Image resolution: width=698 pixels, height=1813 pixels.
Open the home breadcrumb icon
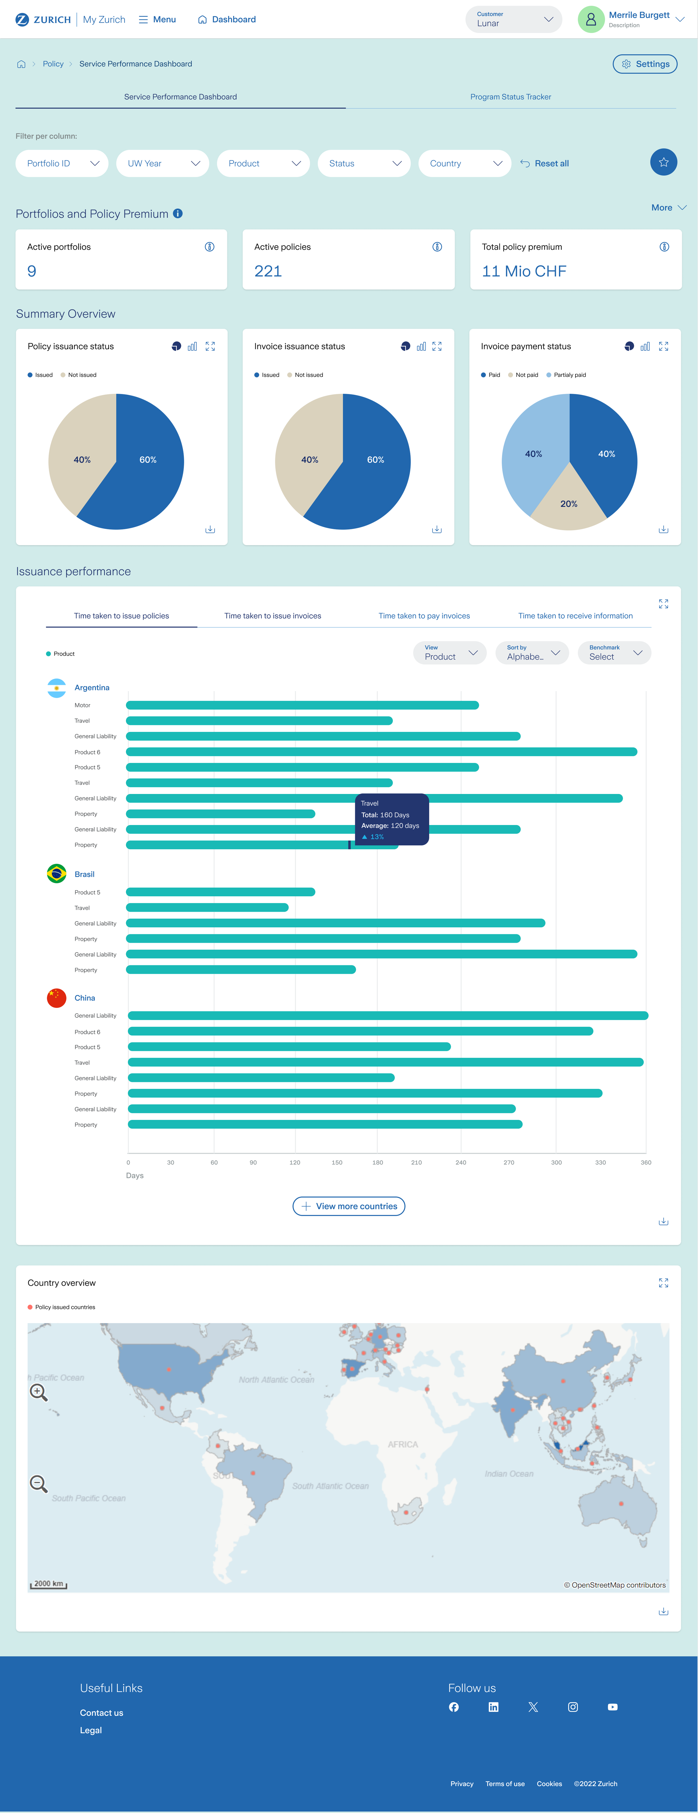point(21,64)
